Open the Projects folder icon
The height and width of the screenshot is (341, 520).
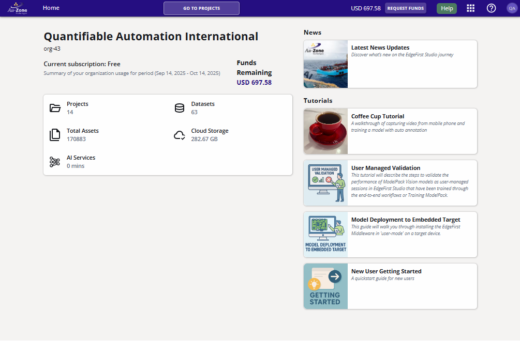55,108
